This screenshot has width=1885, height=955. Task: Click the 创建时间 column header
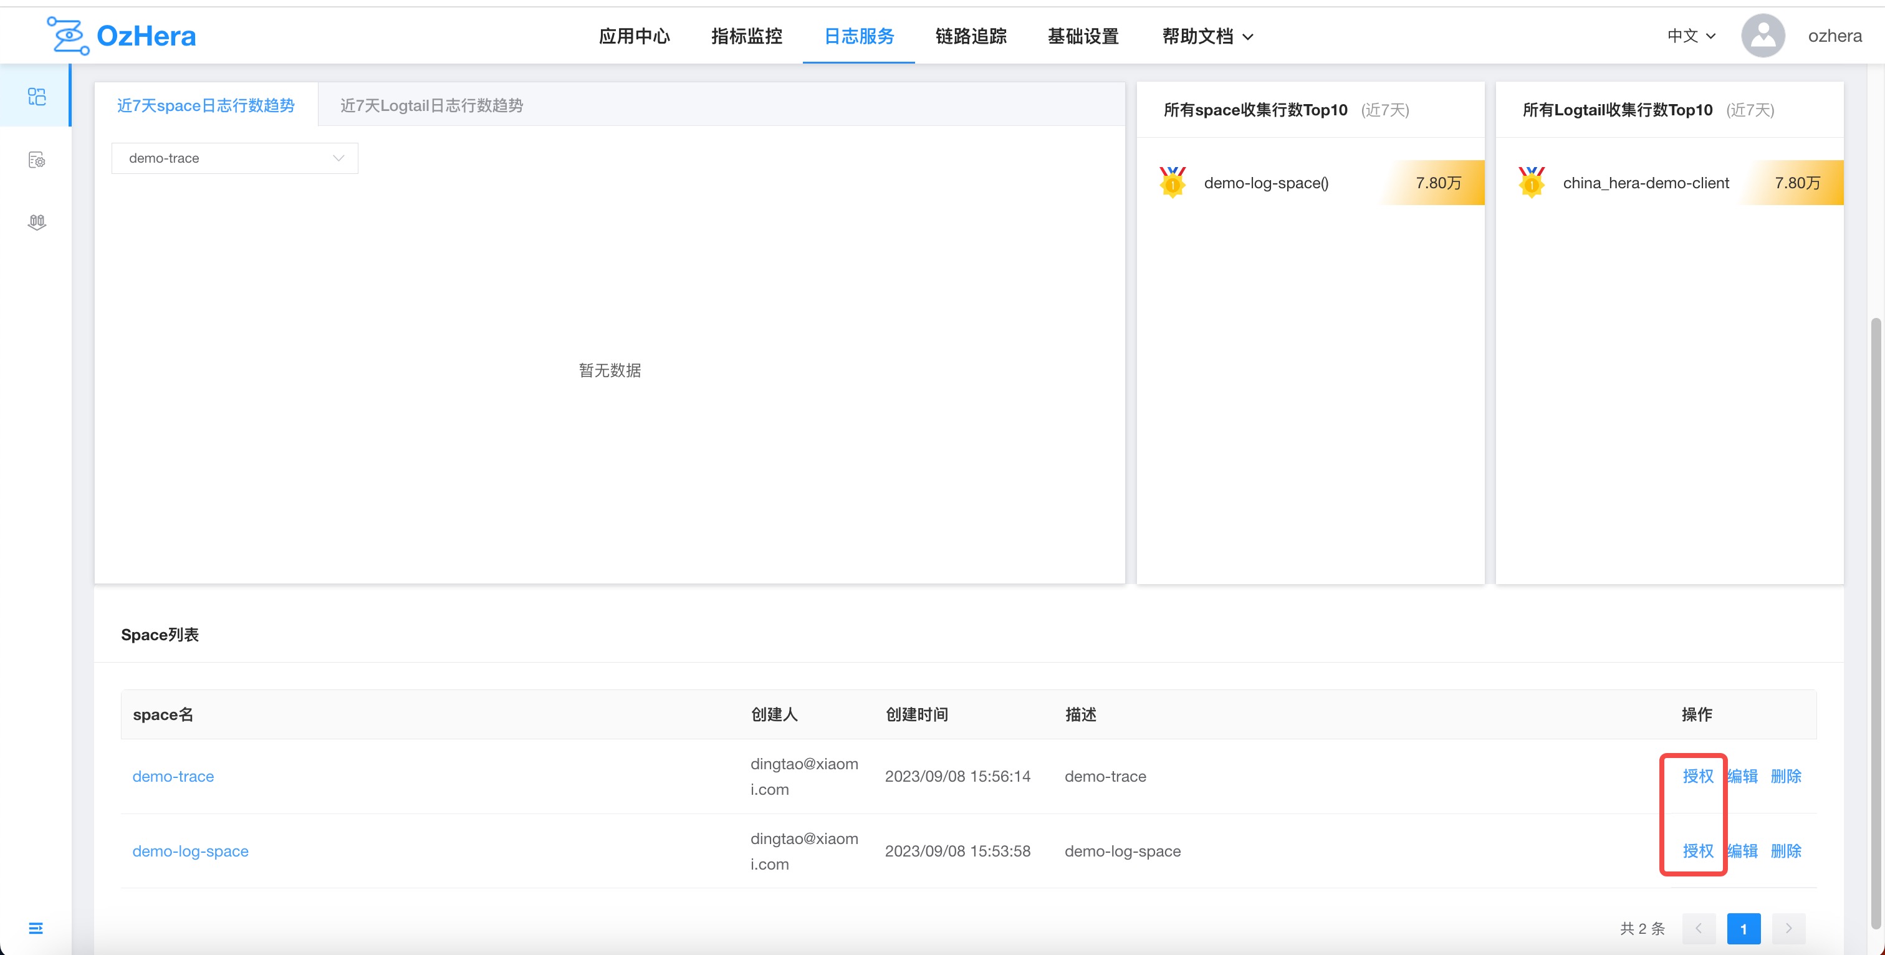point(916,715)
